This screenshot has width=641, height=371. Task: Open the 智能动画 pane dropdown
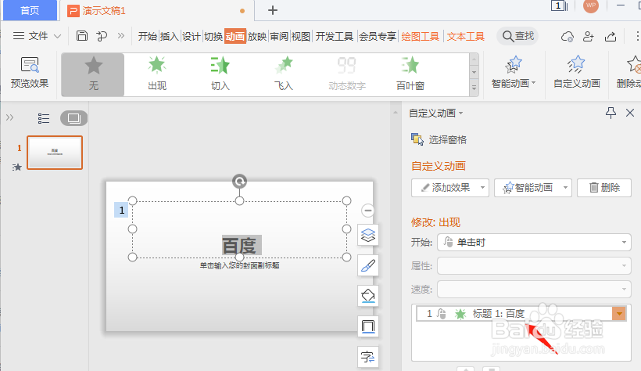(x=532, y=188)
